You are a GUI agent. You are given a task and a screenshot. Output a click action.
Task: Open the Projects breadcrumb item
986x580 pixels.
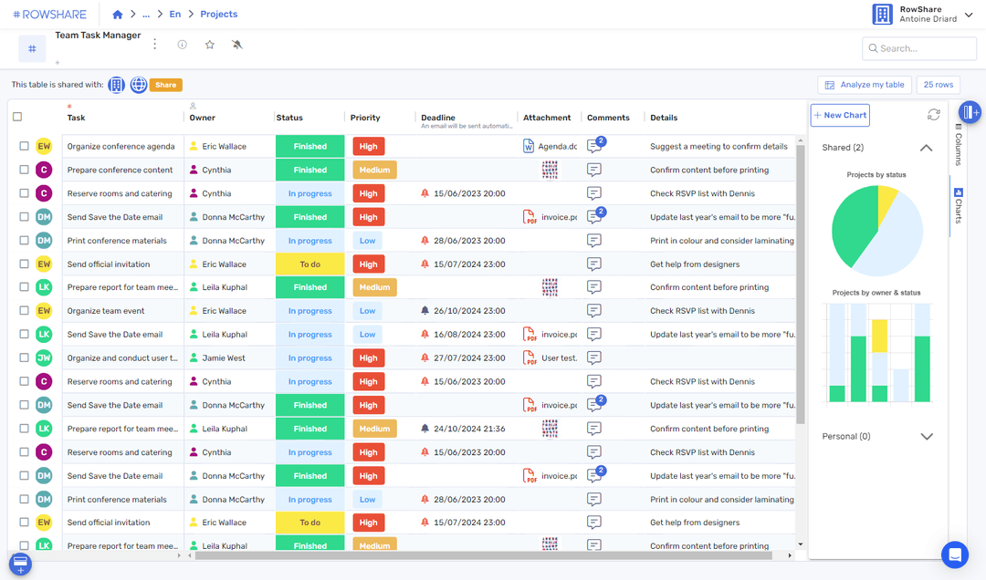point(218,14)
